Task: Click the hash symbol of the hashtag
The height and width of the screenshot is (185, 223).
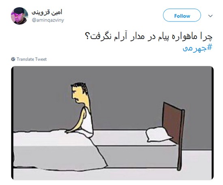Action: [210, 47]
